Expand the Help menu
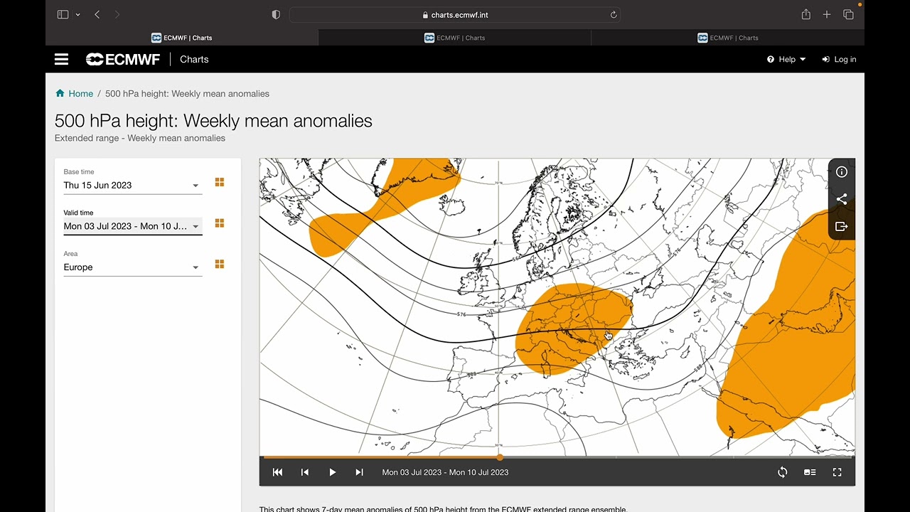 click(786, 60)
